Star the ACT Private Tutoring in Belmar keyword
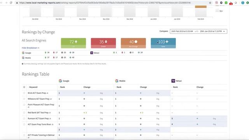Image resolution: width=249 pixels, height=140 pixels. pyautogui.click(x=24, y=135)
